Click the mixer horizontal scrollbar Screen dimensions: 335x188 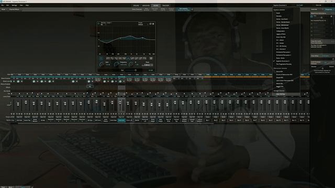tap(115, 123)
